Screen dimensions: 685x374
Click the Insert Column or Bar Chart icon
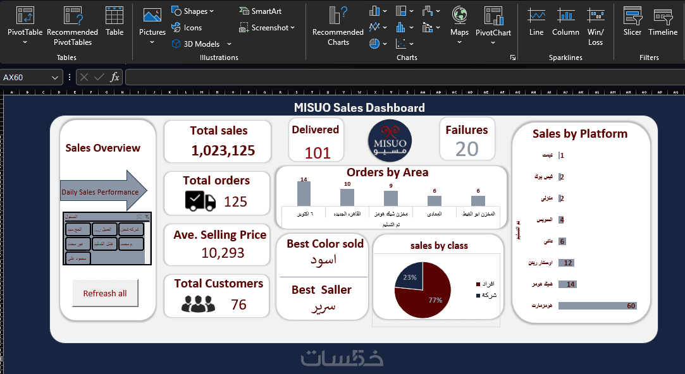374,11
